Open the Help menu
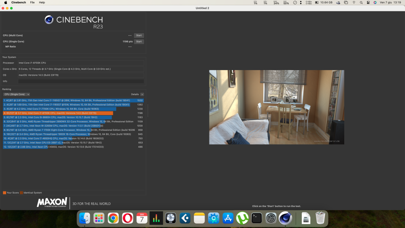This screenshot has height=228, width=405. (x=42, y=2)
